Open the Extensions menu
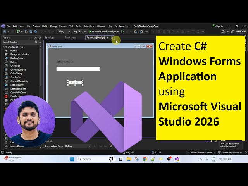 click(x=89, y=26)
